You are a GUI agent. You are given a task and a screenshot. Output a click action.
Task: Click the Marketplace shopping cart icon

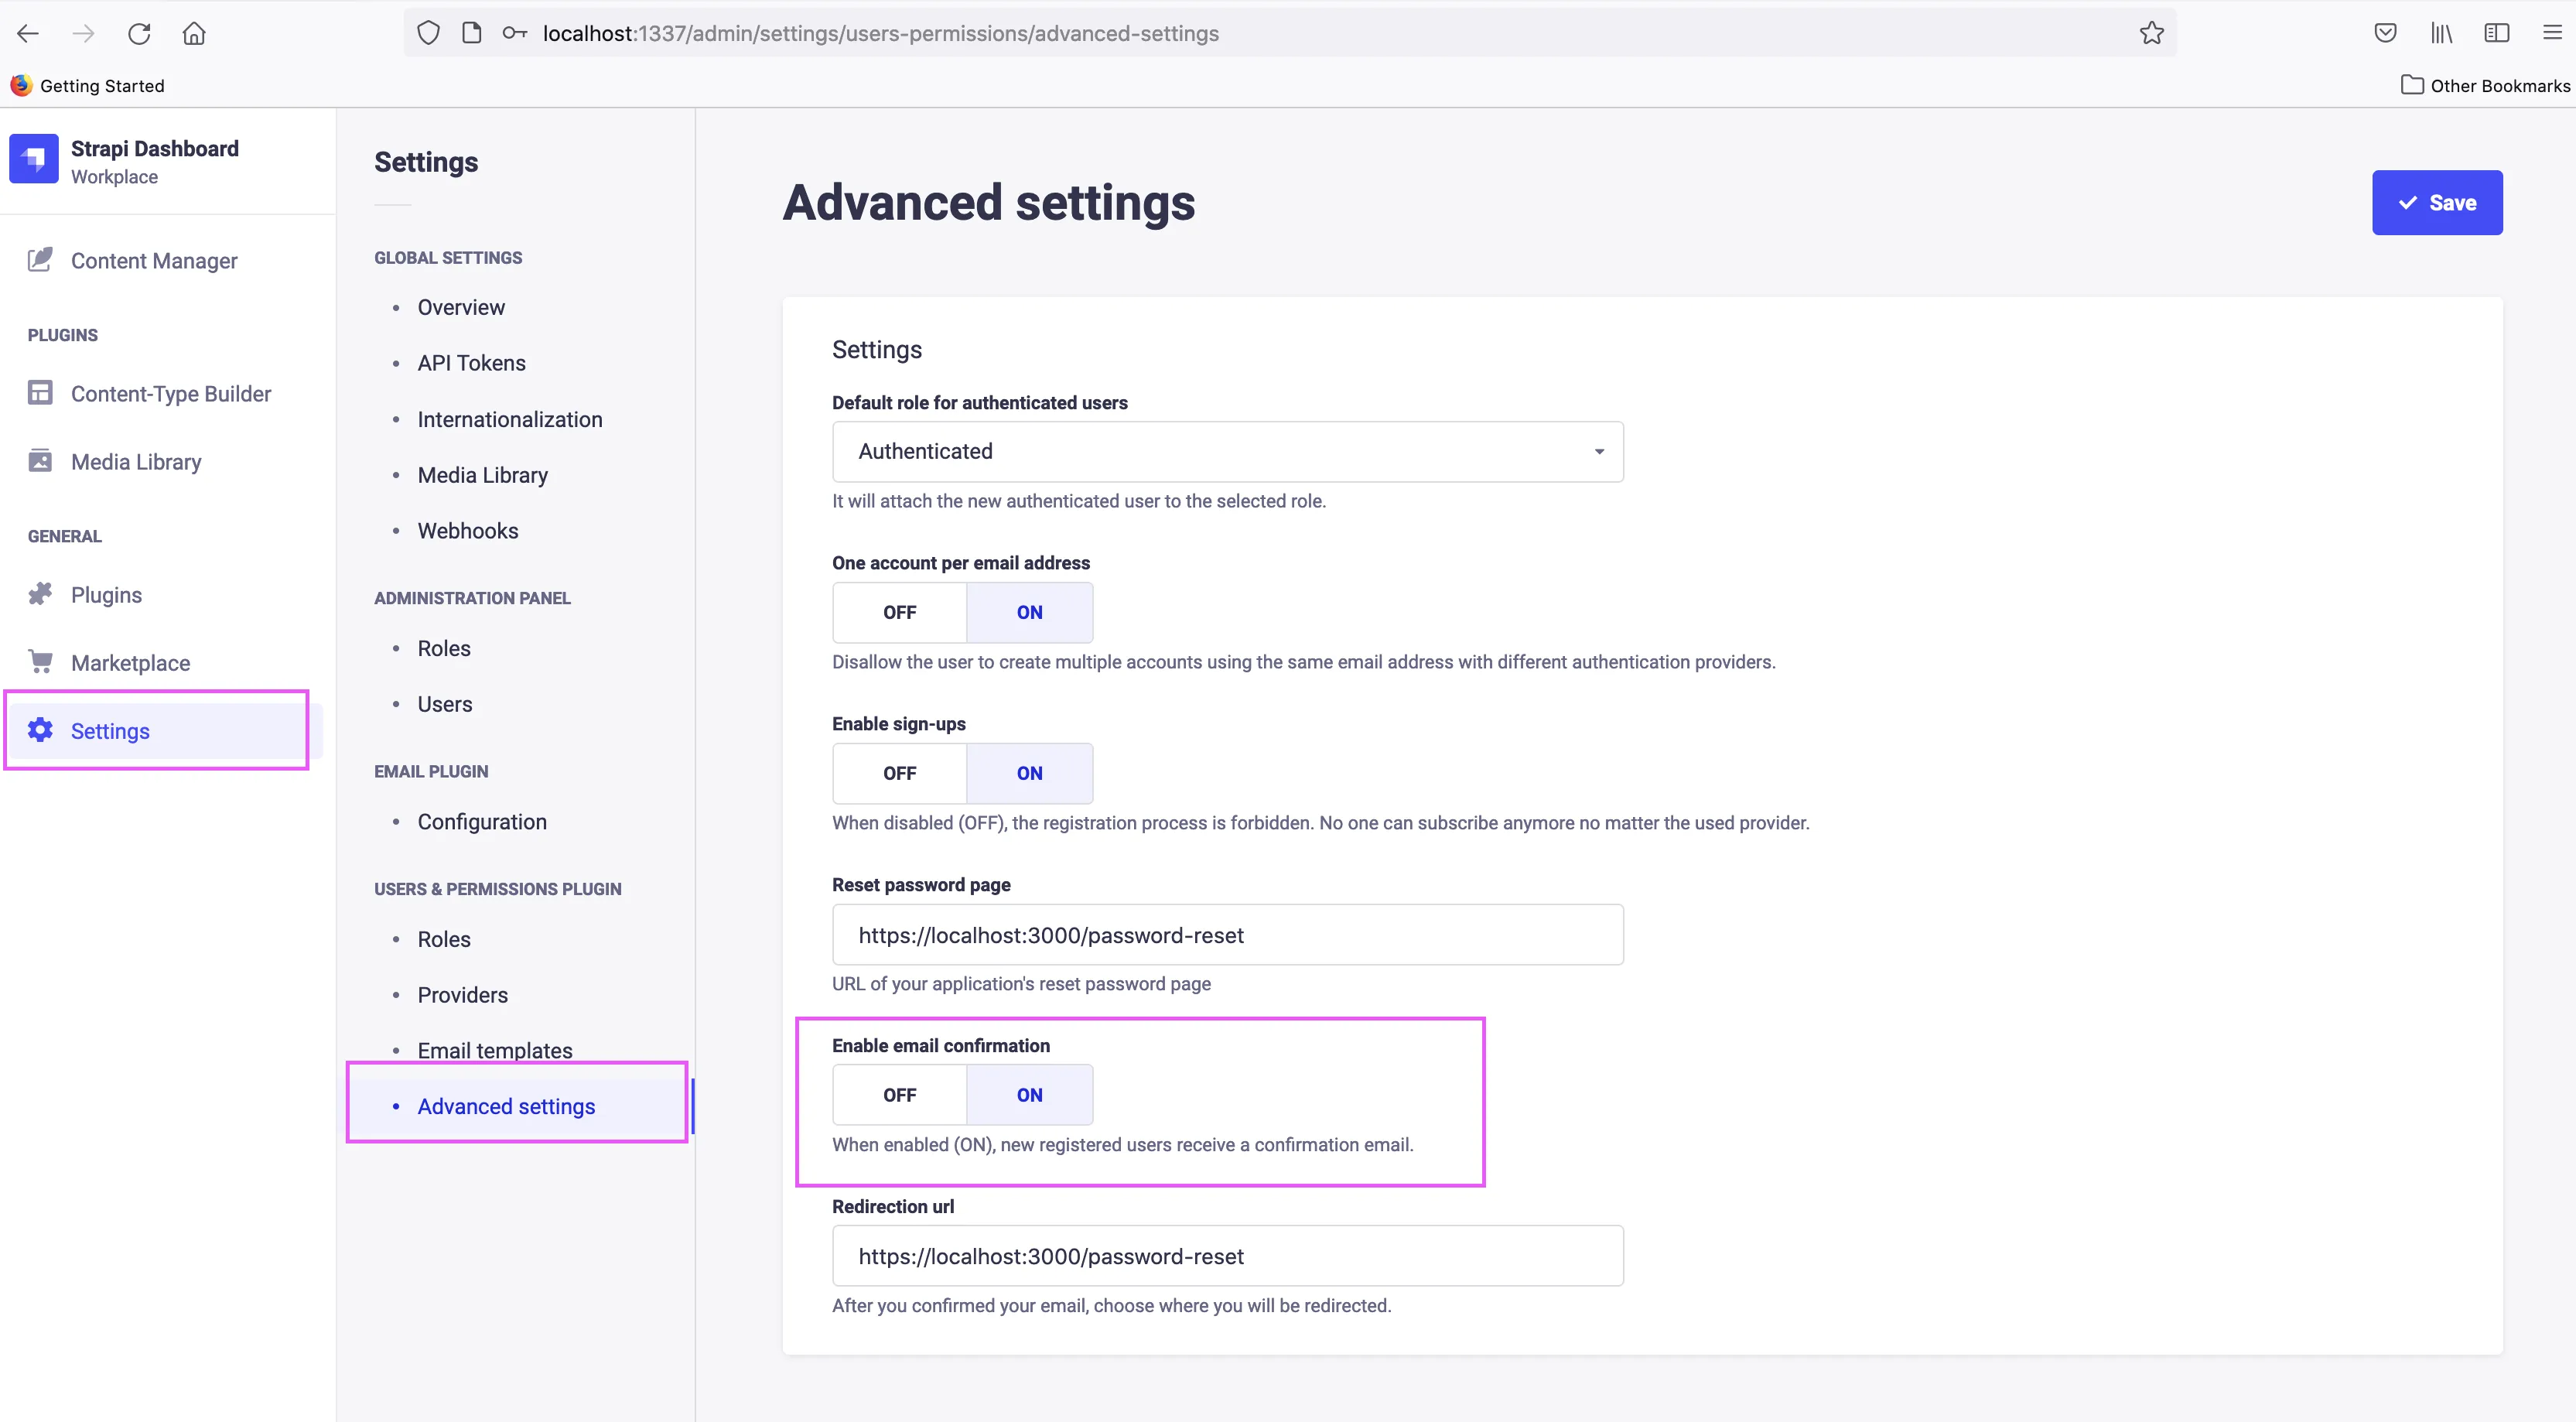click(40, 662)
